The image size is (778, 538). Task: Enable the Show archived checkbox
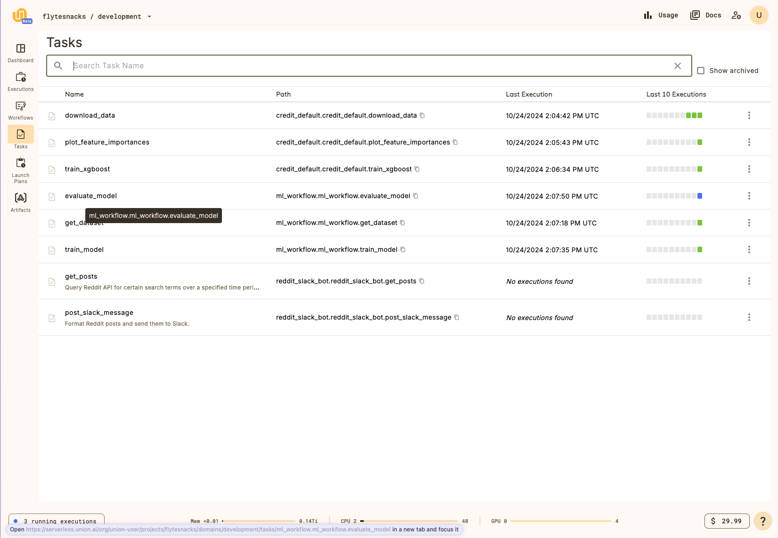[701, 71]
